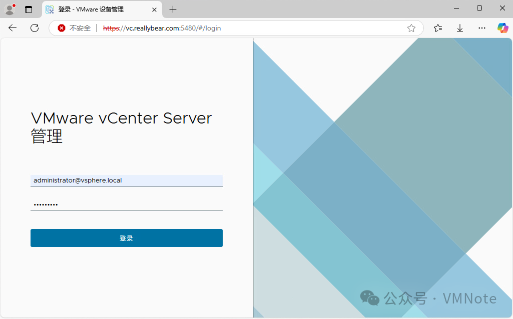Click the 登录 login button
Viewport: 513px width, 319px height.
pyautogui.click(x=127, y=238)
